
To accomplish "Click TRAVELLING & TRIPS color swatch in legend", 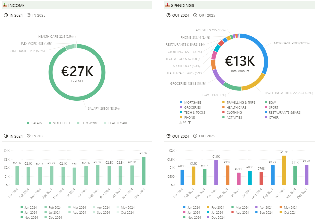I will (x=224, y=103).
